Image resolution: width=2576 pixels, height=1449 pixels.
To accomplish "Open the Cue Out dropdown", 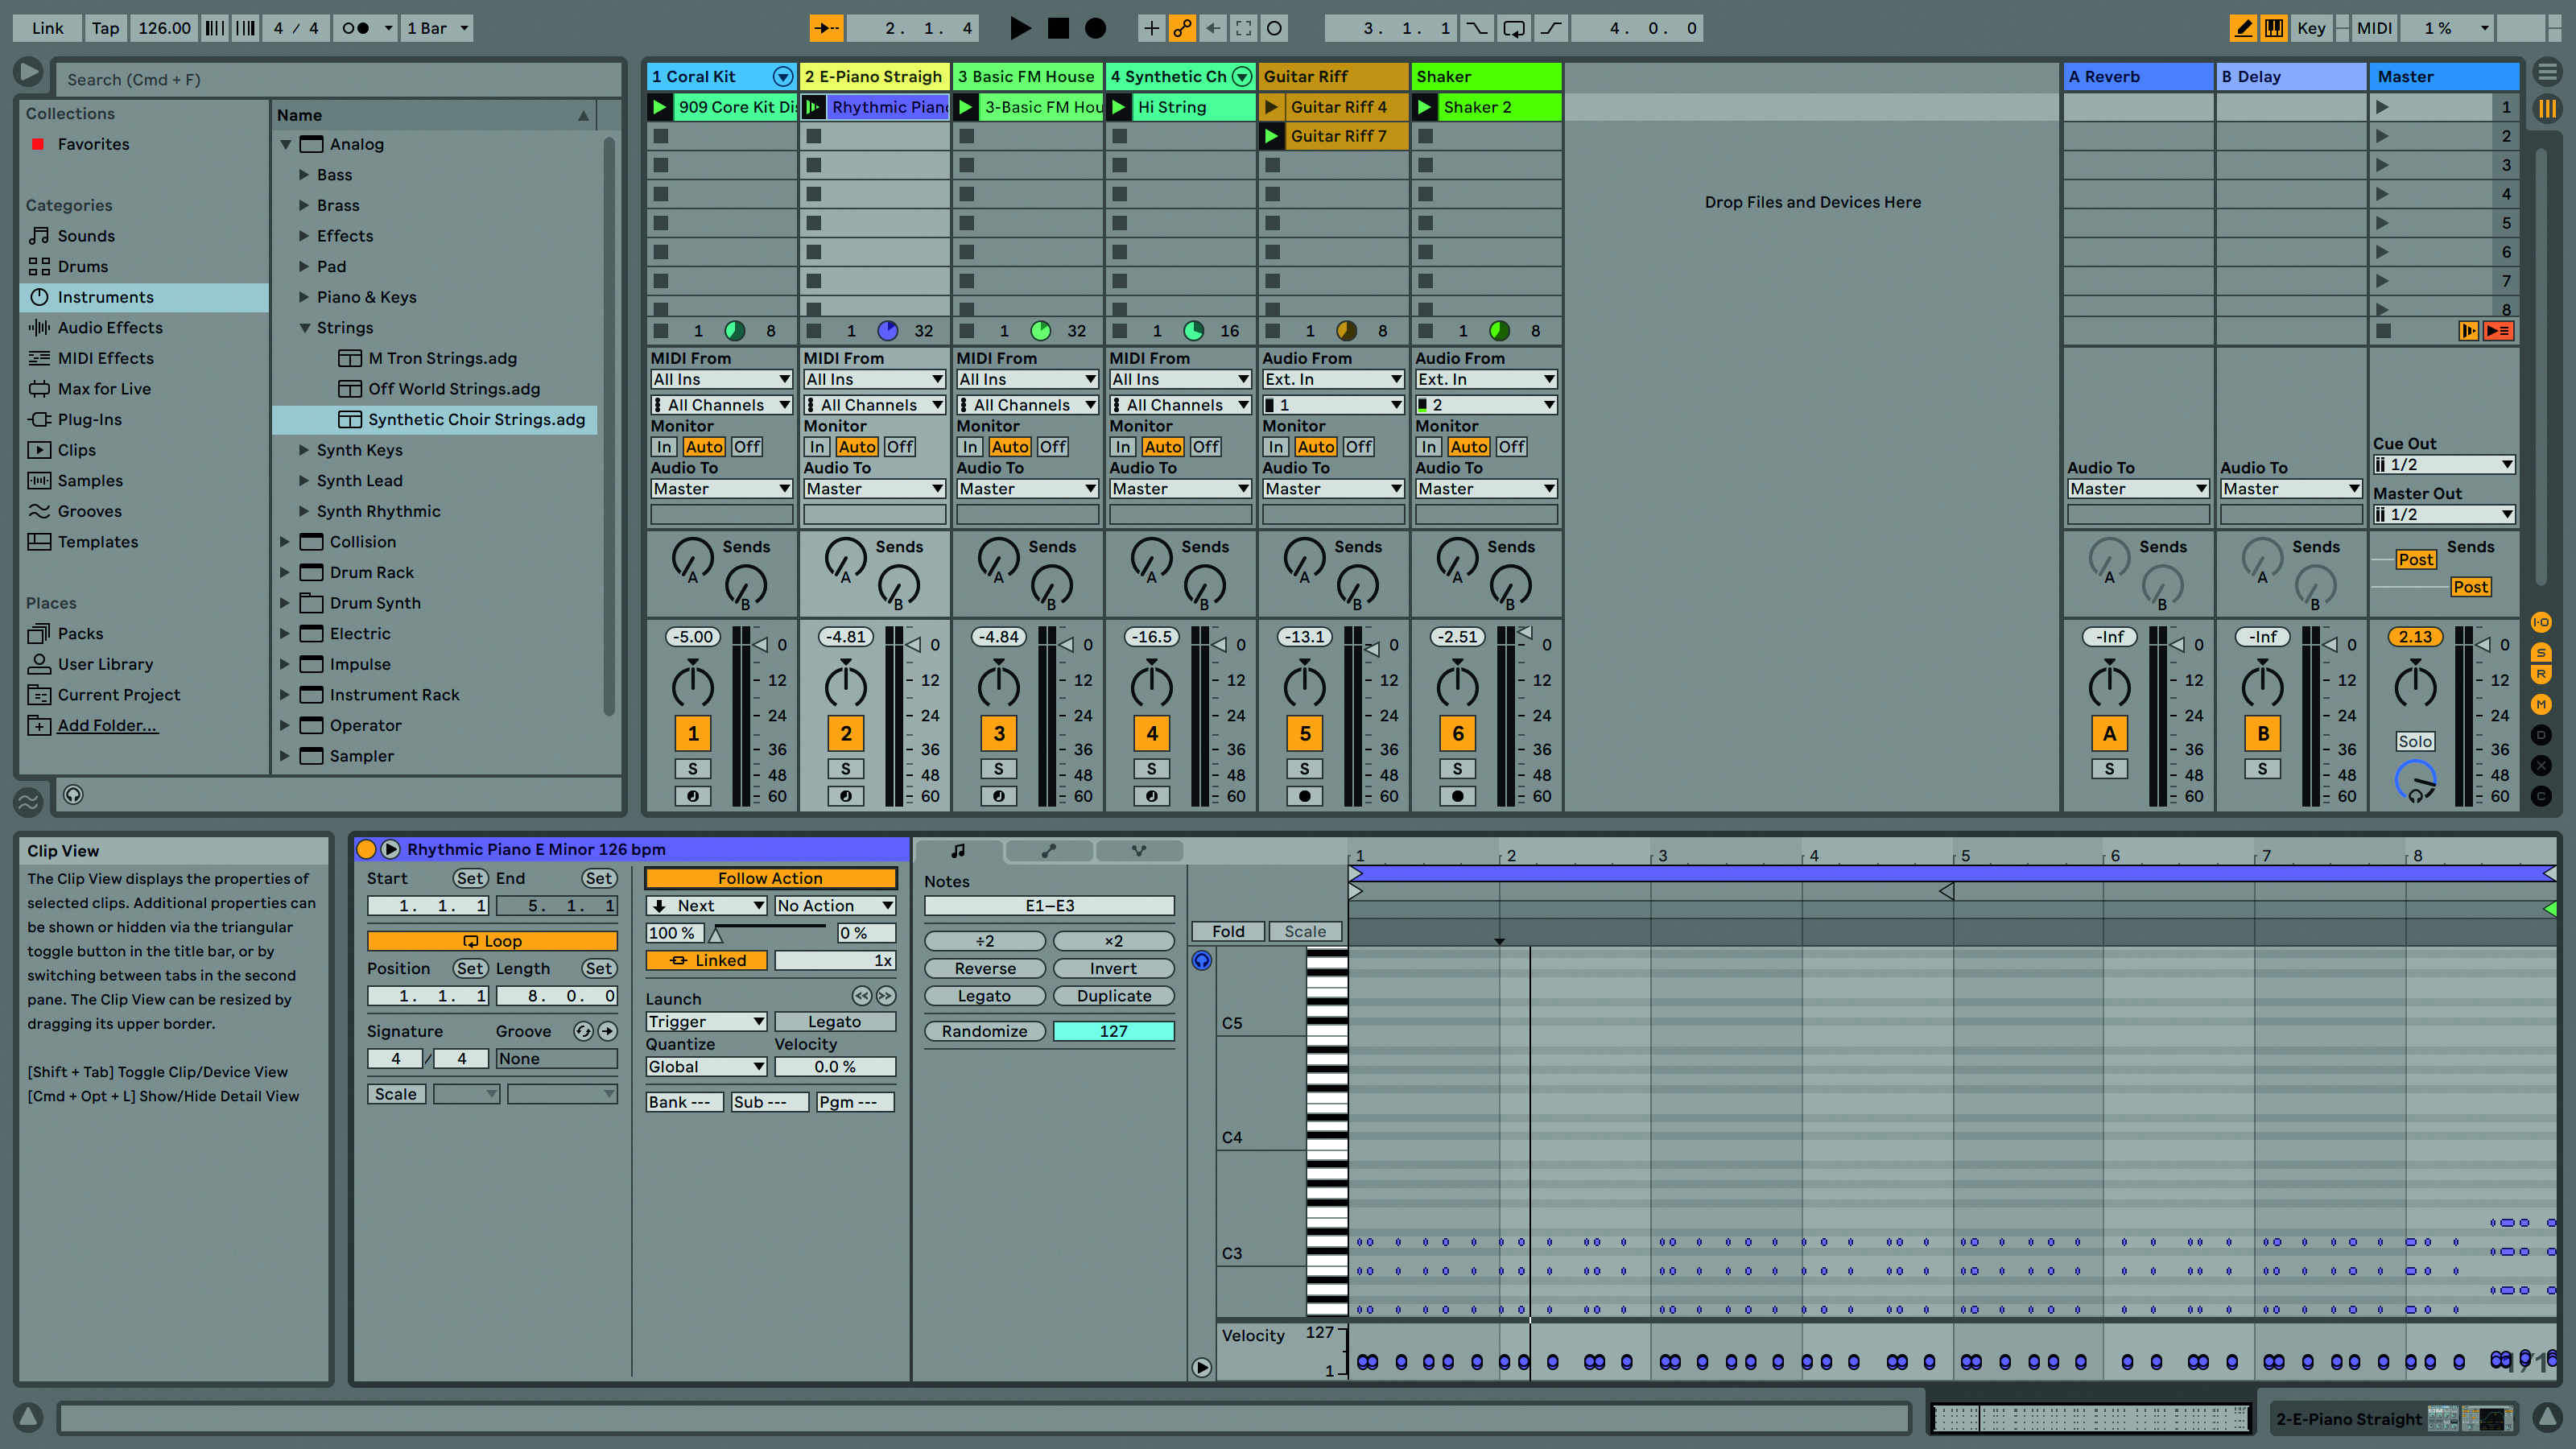I will (x=2444, y=465).
